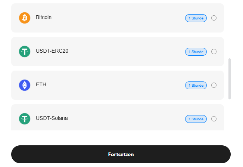Click the orange Bitcoin logo icon

[25, 18]
